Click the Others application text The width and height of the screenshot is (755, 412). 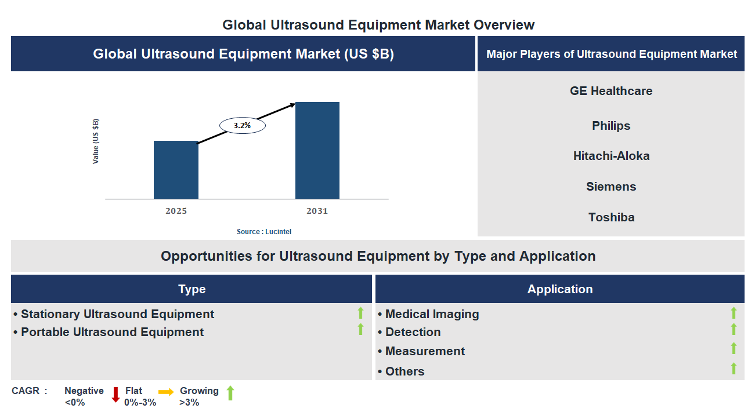click(404, 371)
